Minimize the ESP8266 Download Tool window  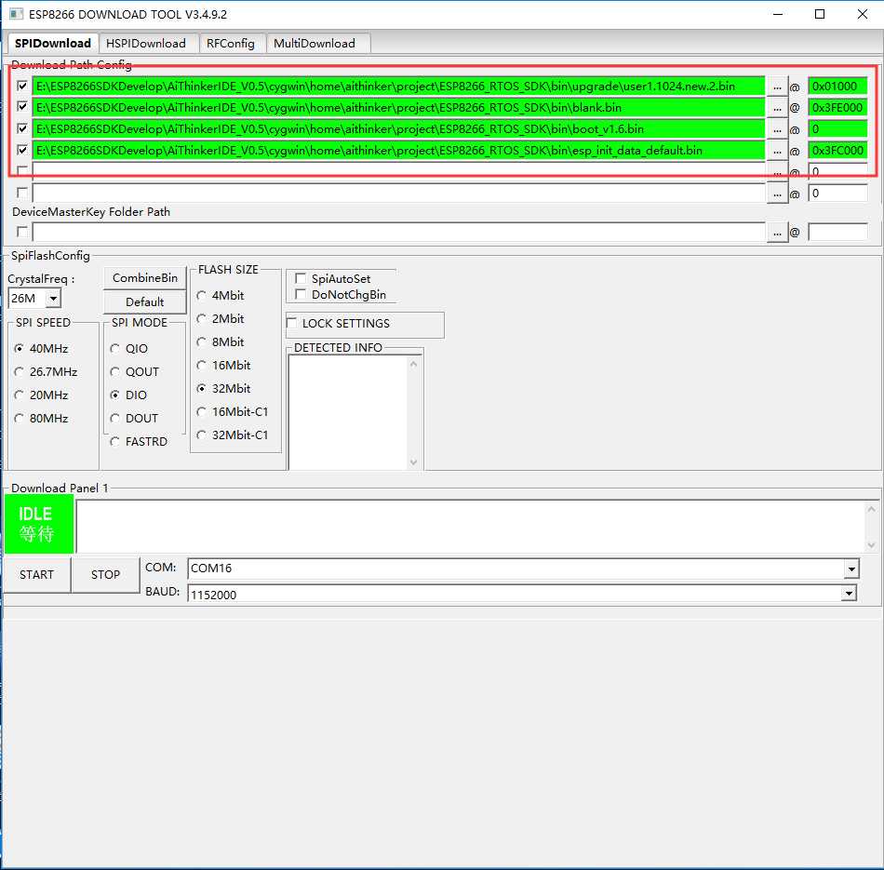778,14
